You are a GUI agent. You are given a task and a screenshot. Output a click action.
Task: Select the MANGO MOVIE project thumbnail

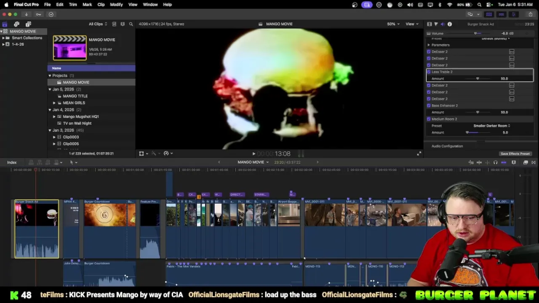[x=69, y=48]
